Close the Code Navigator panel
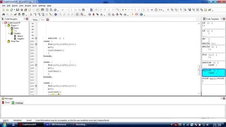 tap(27, 19)
